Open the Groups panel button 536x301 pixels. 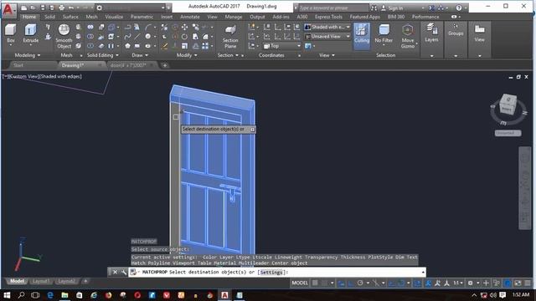point(456,30)
